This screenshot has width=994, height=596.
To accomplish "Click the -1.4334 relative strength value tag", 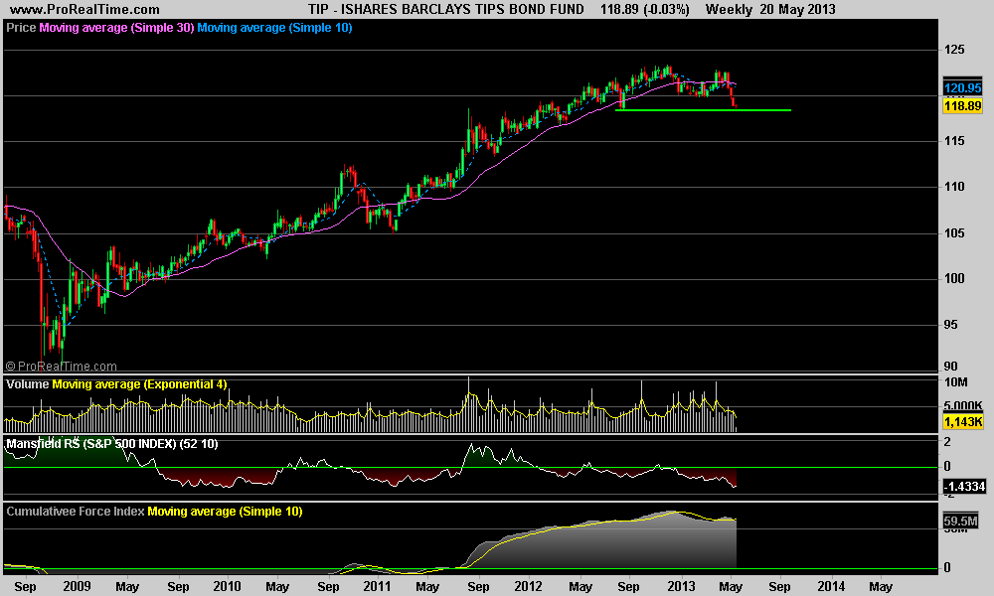I will click(x=962, y=487).
